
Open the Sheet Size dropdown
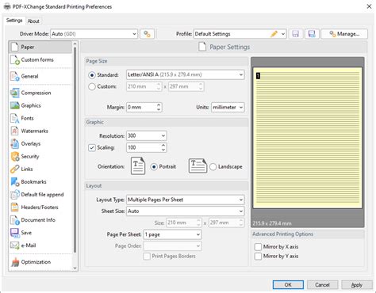pos(186,211)
